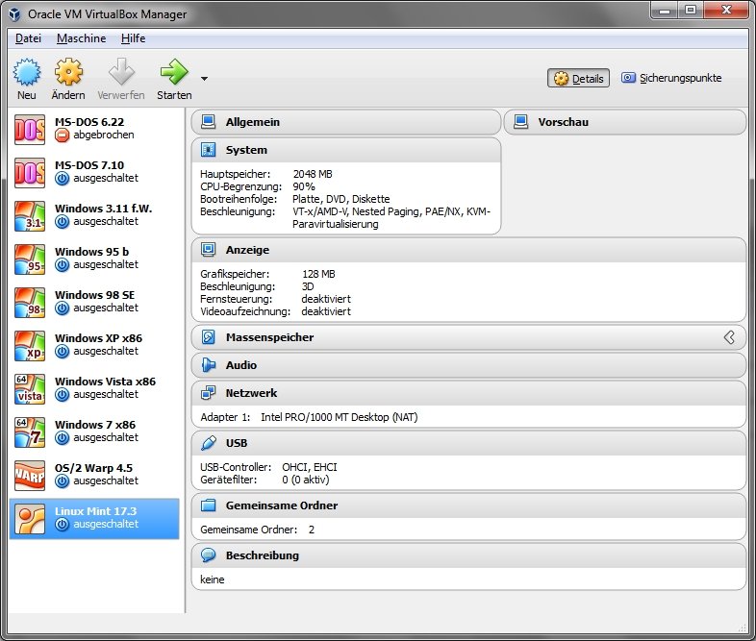Open the Maschine menu
Viewport: 756px width, 641px height.
coord(81,38)
